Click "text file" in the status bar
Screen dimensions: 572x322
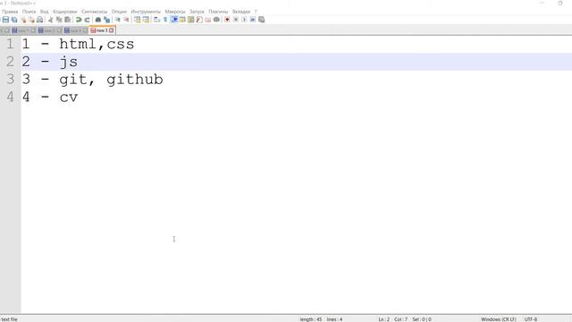tap(9, 319)
